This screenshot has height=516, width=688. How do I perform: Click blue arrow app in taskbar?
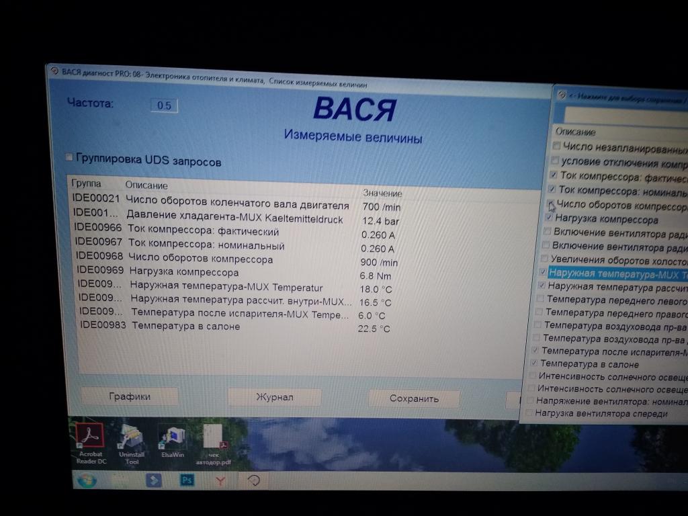tap(154, 480)
